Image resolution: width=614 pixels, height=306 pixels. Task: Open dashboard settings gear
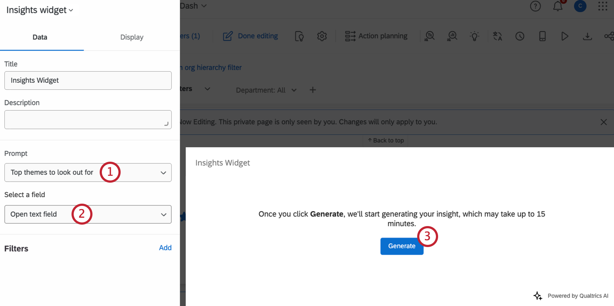click(x=322, y=36)
